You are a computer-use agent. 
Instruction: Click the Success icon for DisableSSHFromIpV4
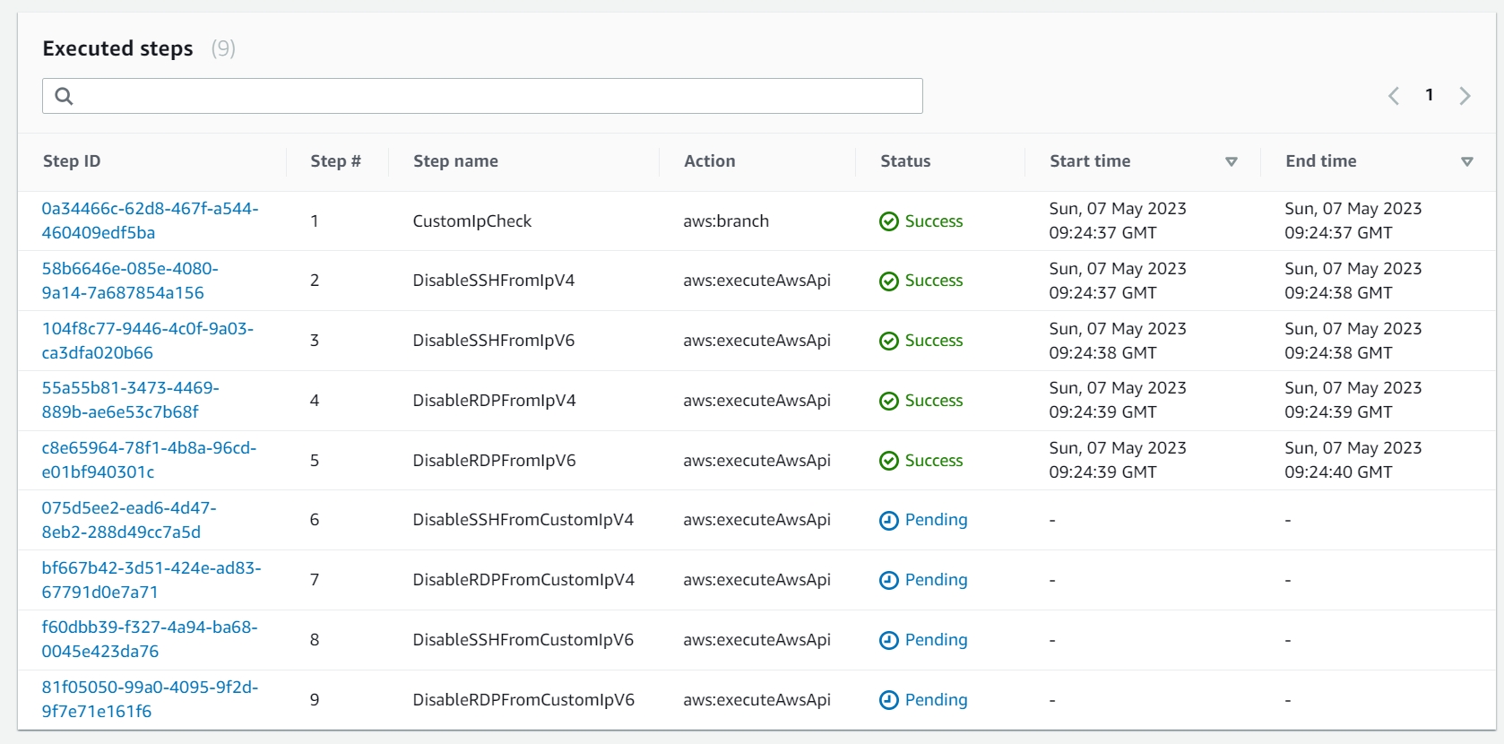click(888, 281)
